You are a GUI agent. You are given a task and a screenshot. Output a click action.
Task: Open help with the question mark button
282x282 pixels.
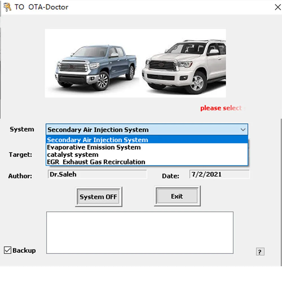(x=260, y=252)
